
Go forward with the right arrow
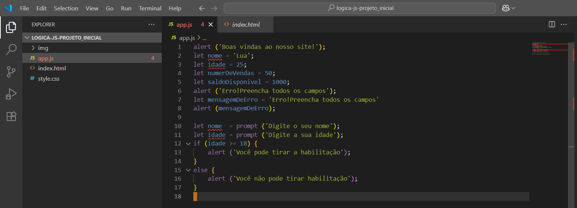[x=214, y=8]
